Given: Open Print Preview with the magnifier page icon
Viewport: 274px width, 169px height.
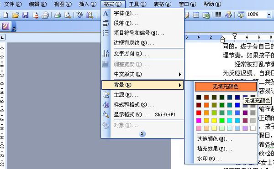Looking at the screenshot, I should point(68,15).
